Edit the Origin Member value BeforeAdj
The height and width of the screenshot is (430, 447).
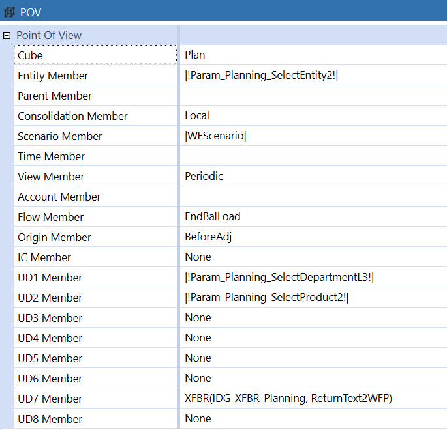pos(312,237)
